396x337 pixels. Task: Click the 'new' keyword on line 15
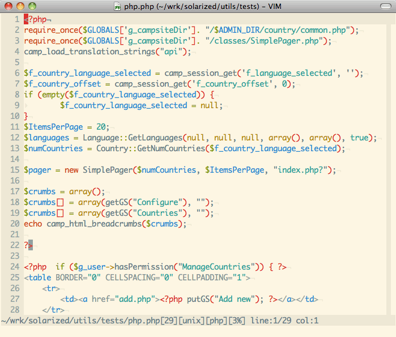(71, 170)
